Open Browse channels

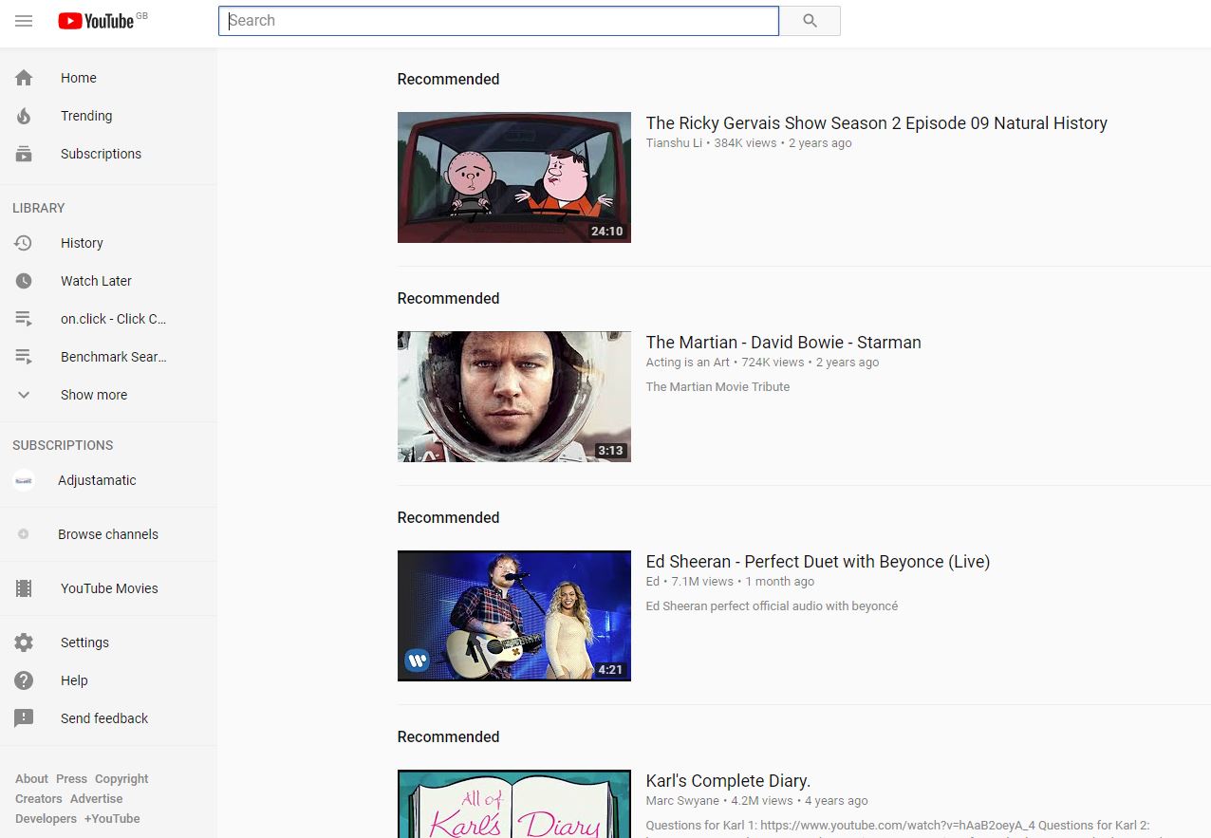[x=108, y=534]
